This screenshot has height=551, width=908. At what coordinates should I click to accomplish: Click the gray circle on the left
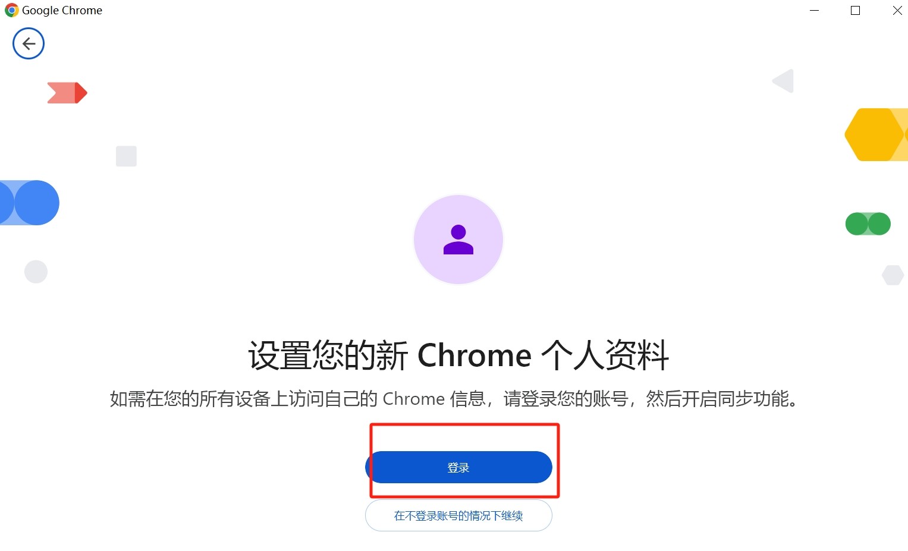coord(36,272)
